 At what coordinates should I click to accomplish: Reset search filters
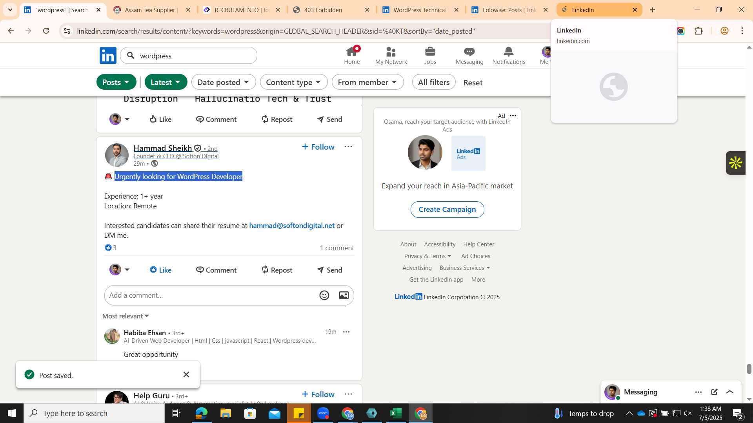pos(473,83)
